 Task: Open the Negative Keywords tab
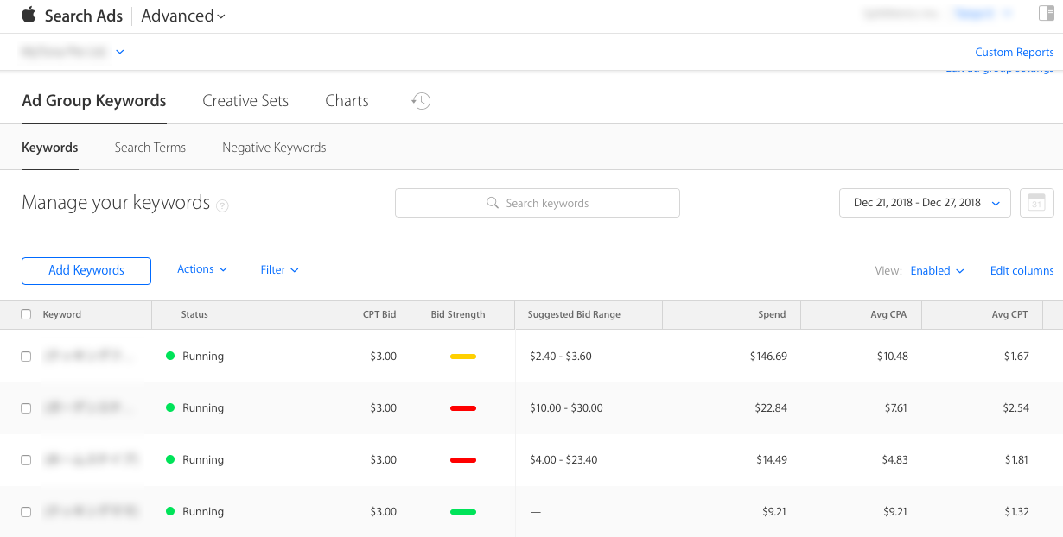(274, 148)
